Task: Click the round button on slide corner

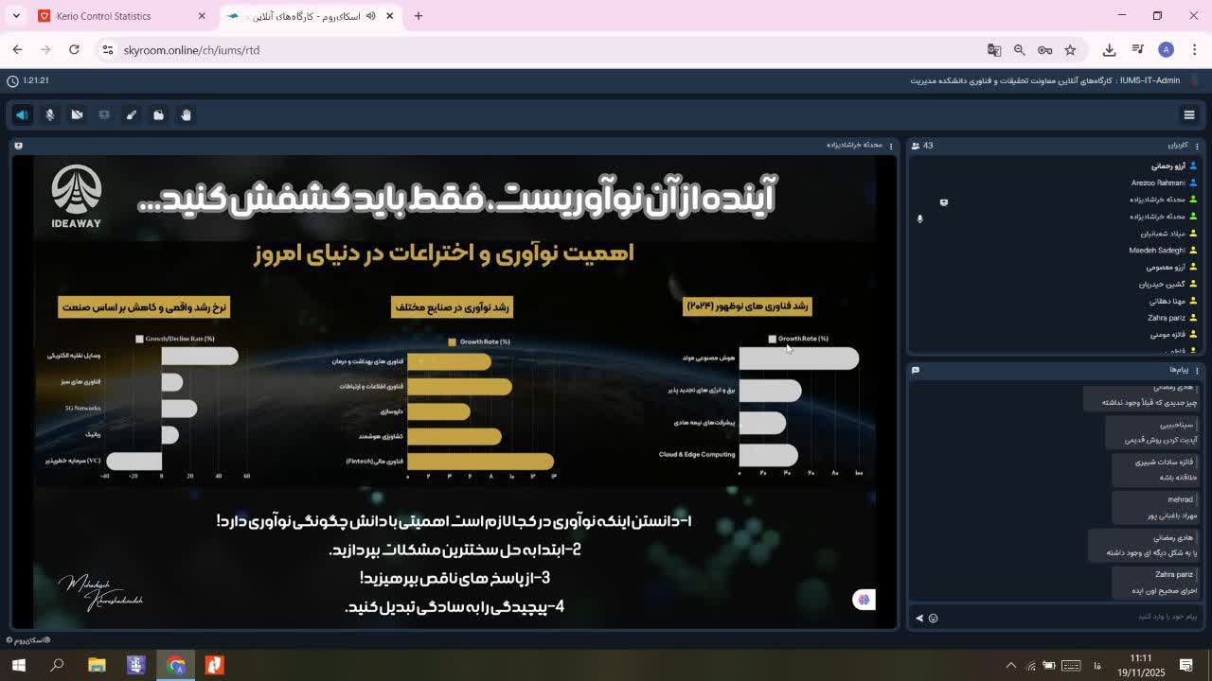Action: pyautogui.click(x=864, y=600)
